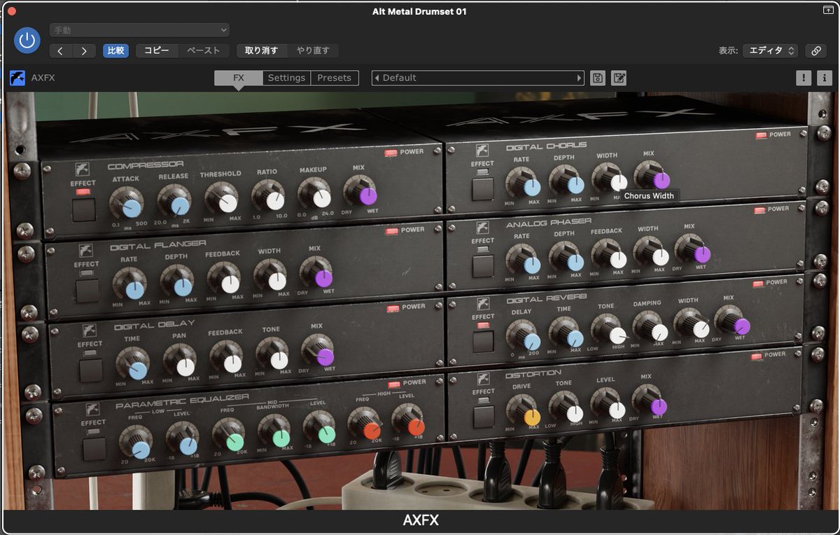Screen dimensions: 840x535
Task: Click the Digital Reverb Delay knob
Action: coord(524,336)
